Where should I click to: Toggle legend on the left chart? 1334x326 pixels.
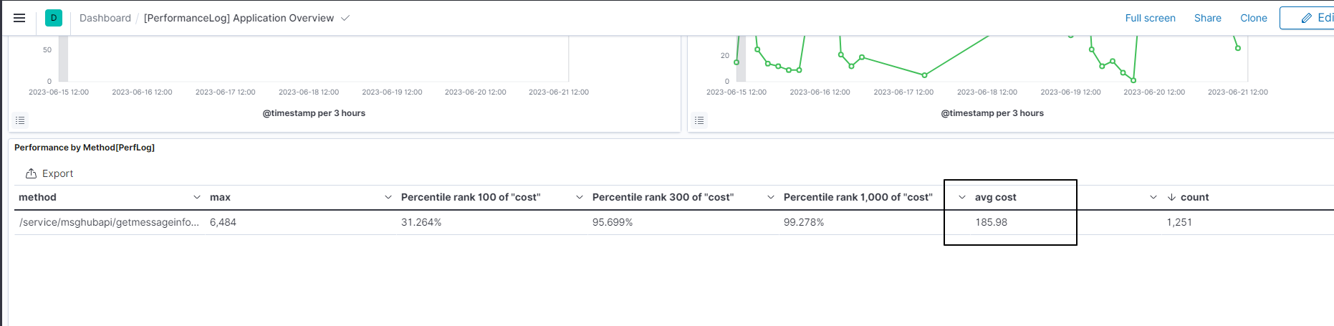tap(20, 120)
